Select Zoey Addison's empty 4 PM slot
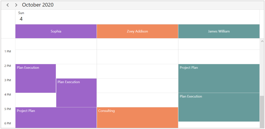This screenshot has height=129, width=265. pos(137,100)
